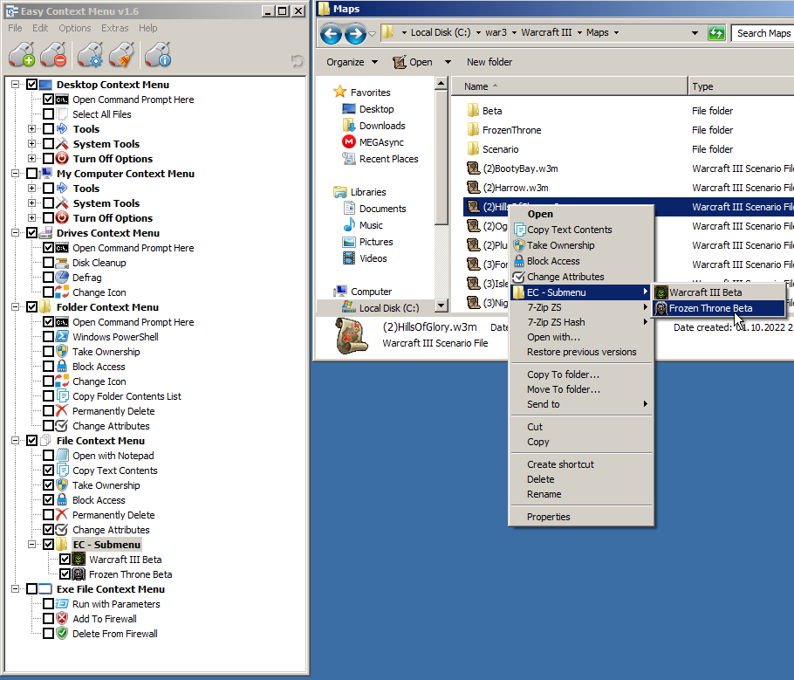
Task: Open the About mouse icon with info symbol
Action: [x=158, y=55]
